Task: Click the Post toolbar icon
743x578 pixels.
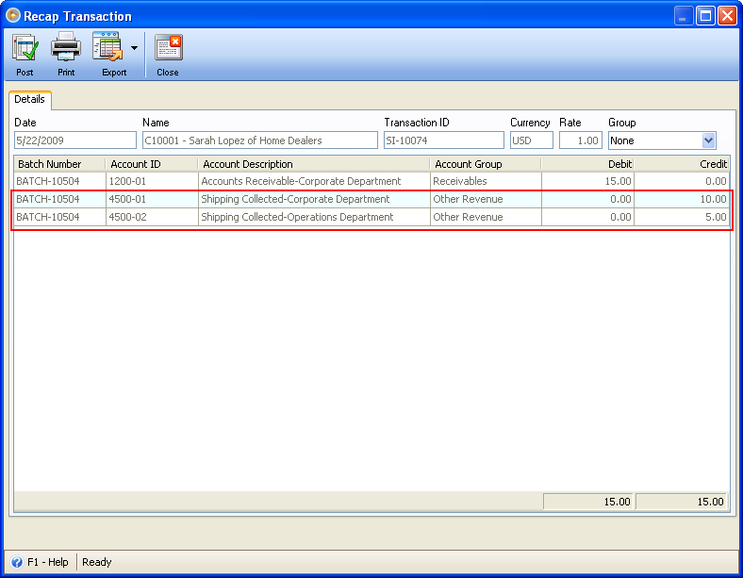Action: tap(25, 48)
